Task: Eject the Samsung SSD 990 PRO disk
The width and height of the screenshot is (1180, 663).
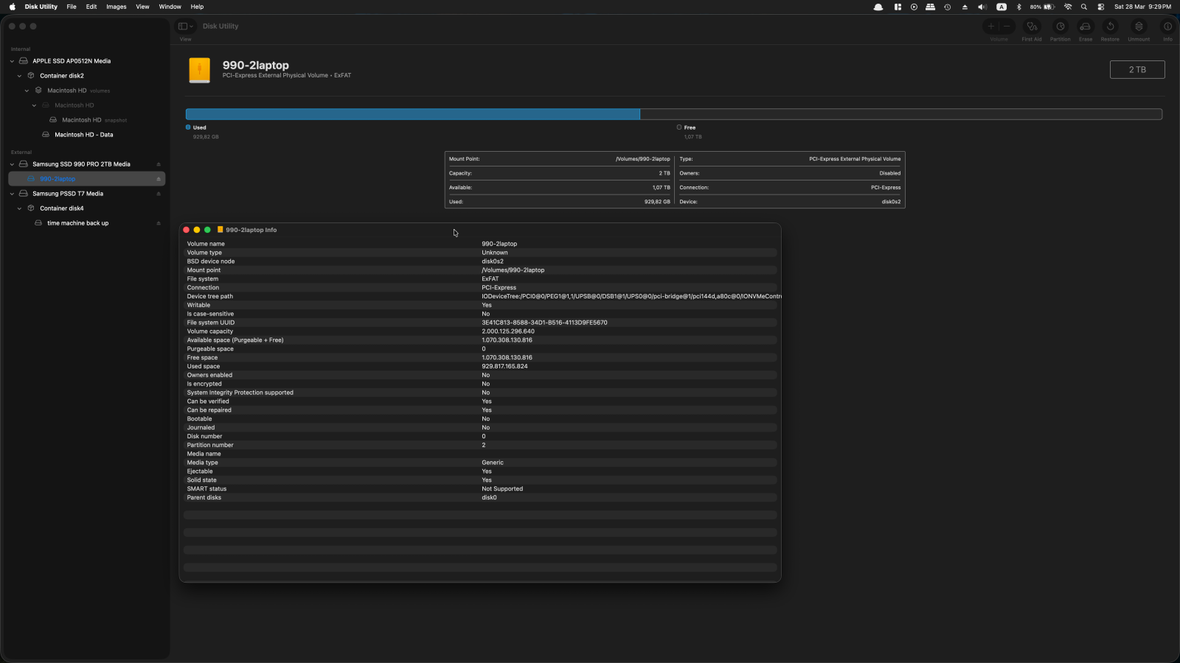Action: click(159, 164)
